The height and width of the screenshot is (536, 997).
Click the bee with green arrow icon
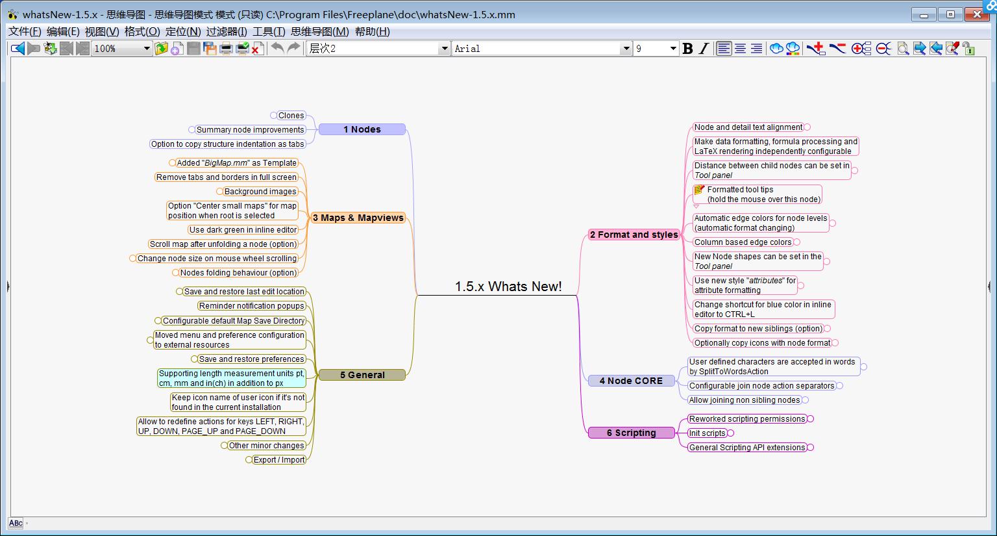click(x=50, y=48)
